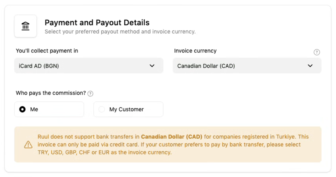Click the commission question mark icon
The height and width of the screenshot is (177, 336).
pyautogui.click(x=90, y=94)
